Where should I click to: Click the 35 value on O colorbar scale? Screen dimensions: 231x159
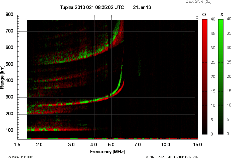coord(213,34)
